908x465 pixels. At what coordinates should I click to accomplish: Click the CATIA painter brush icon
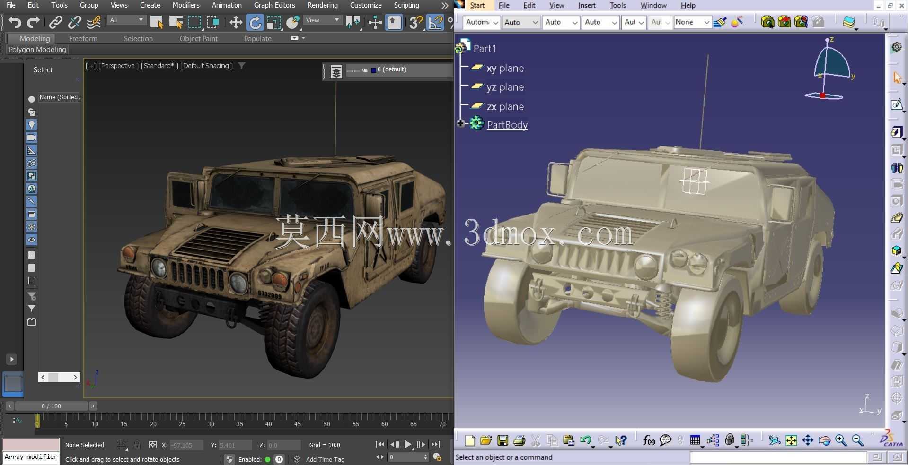(x=720, y=22)
